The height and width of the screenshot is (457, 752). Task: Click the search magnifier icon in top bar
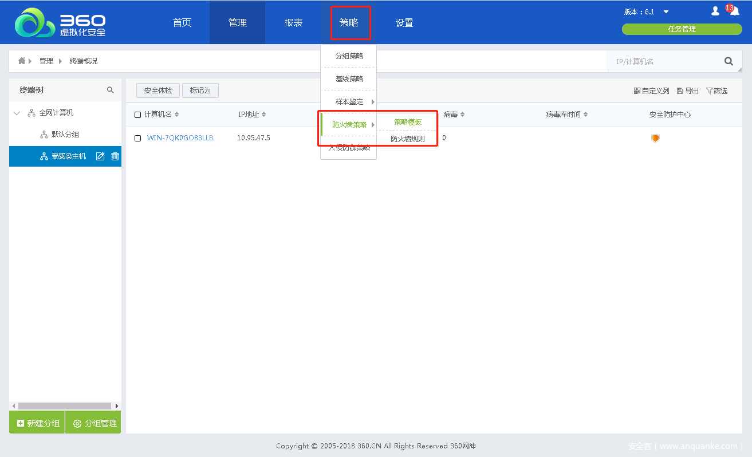pyautogui.click(x=729, y=61)
